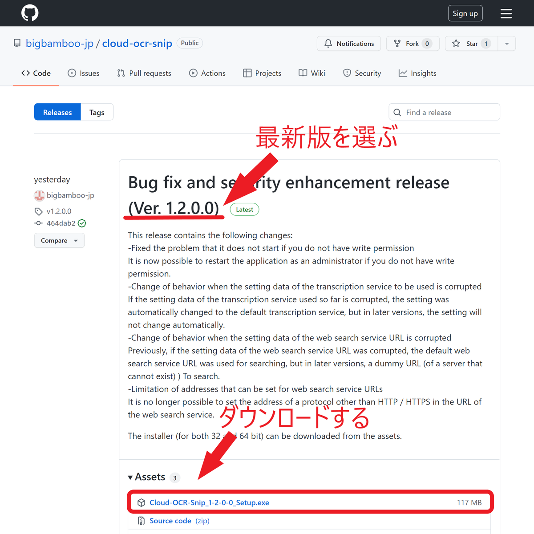This screenshot has height=534, width=534.
Task: Click the bigbamboo-jp avatar image
Action: click(x=39, y=195)
